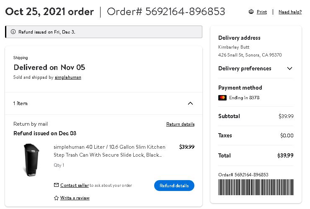Open the simplehuman trash can product title
The image size is (310, 209).
(x=109, y=151)
